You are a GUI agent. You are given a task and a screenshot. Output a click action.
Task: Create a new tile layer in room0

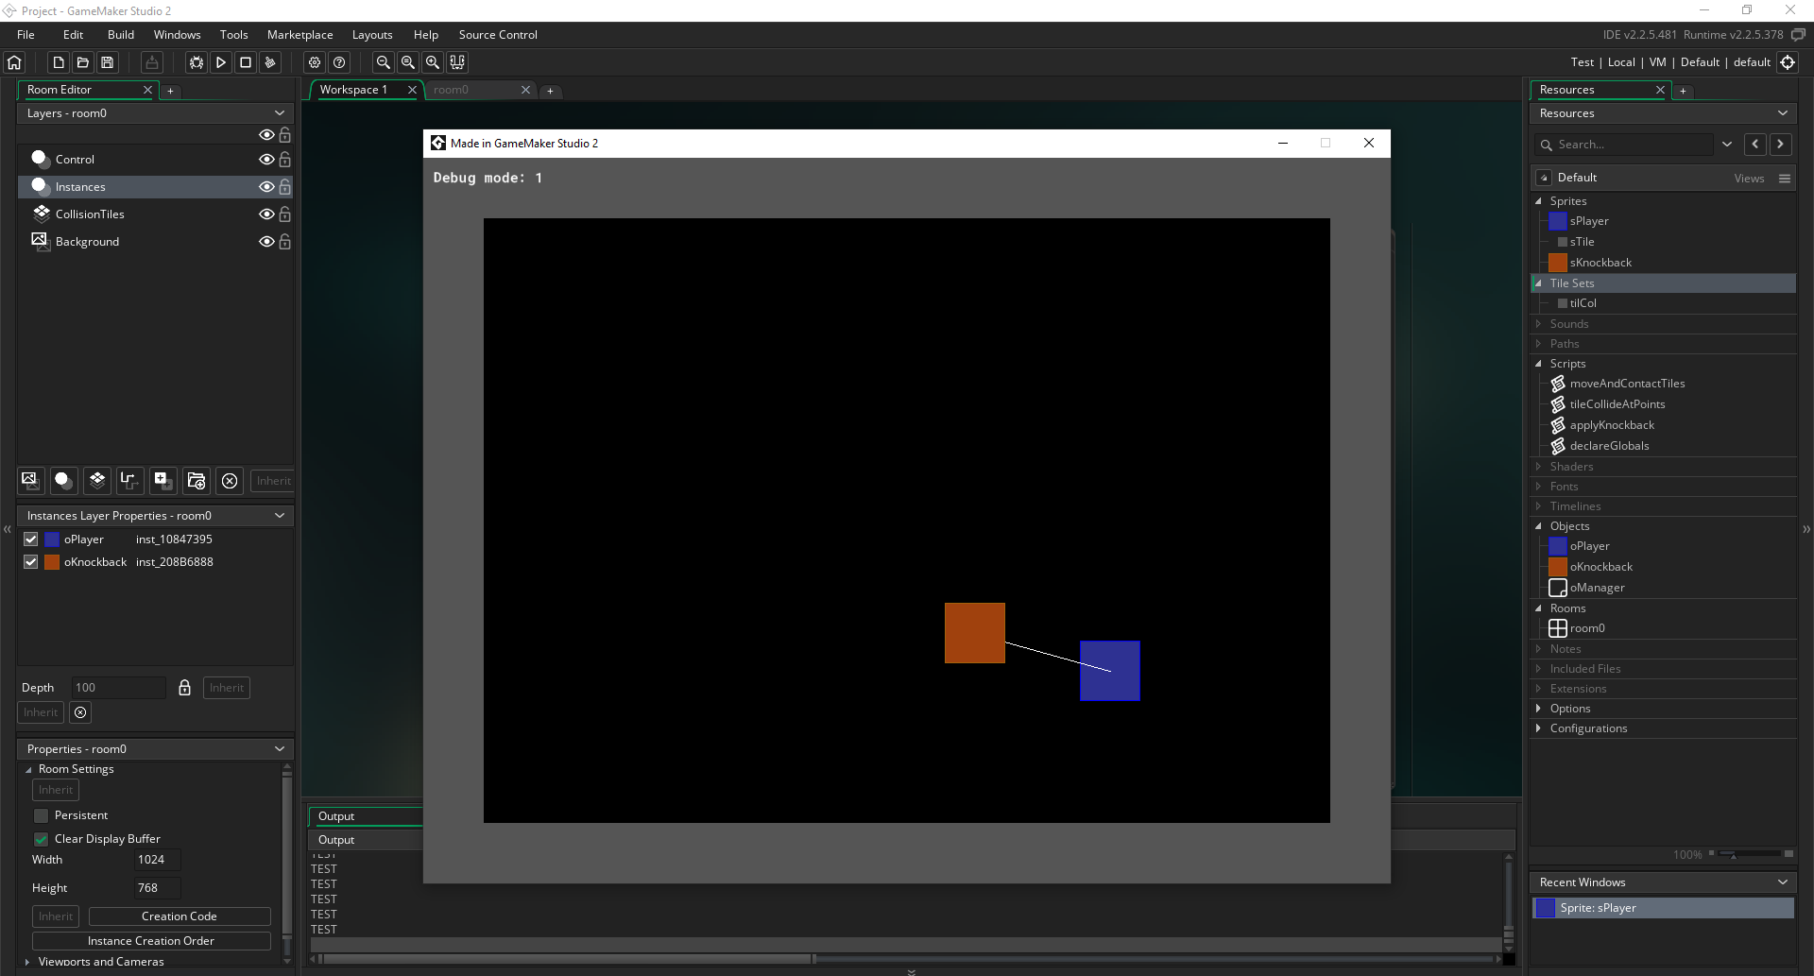[96, 481]
